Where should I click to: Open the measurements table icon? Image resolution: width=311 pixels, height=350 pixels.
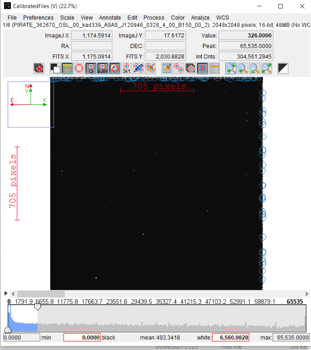214,68
